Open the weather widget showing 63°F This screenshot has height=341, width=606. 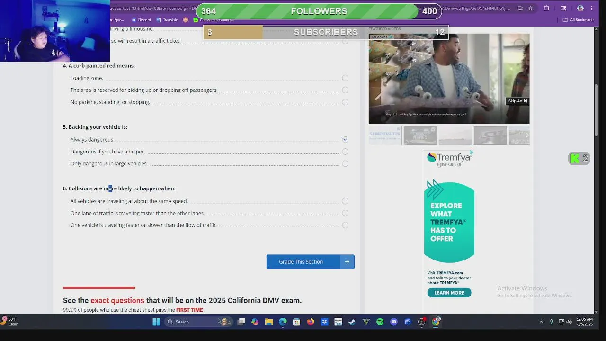[9, 322]
